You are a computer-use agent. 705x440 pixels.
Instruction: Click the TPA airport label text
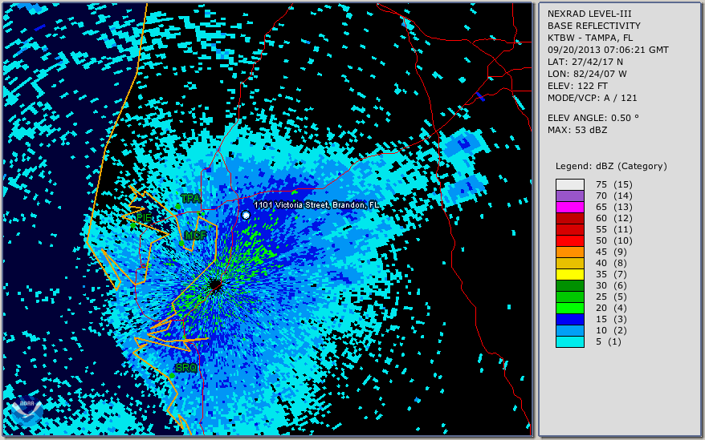click(190, 199)
